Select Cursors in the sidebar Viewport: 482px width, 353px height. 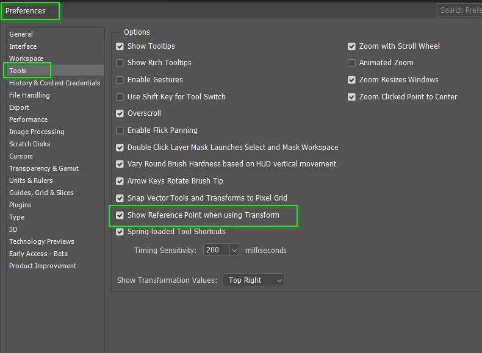tap(21, 156)
